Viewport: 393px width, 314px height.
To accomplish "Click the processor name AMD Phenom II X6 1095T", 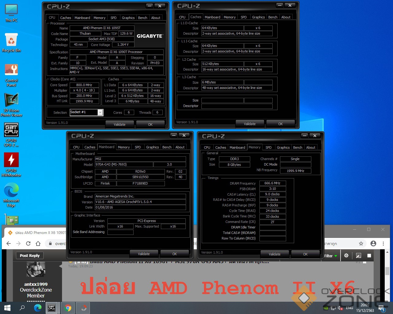I will point(102,28).
